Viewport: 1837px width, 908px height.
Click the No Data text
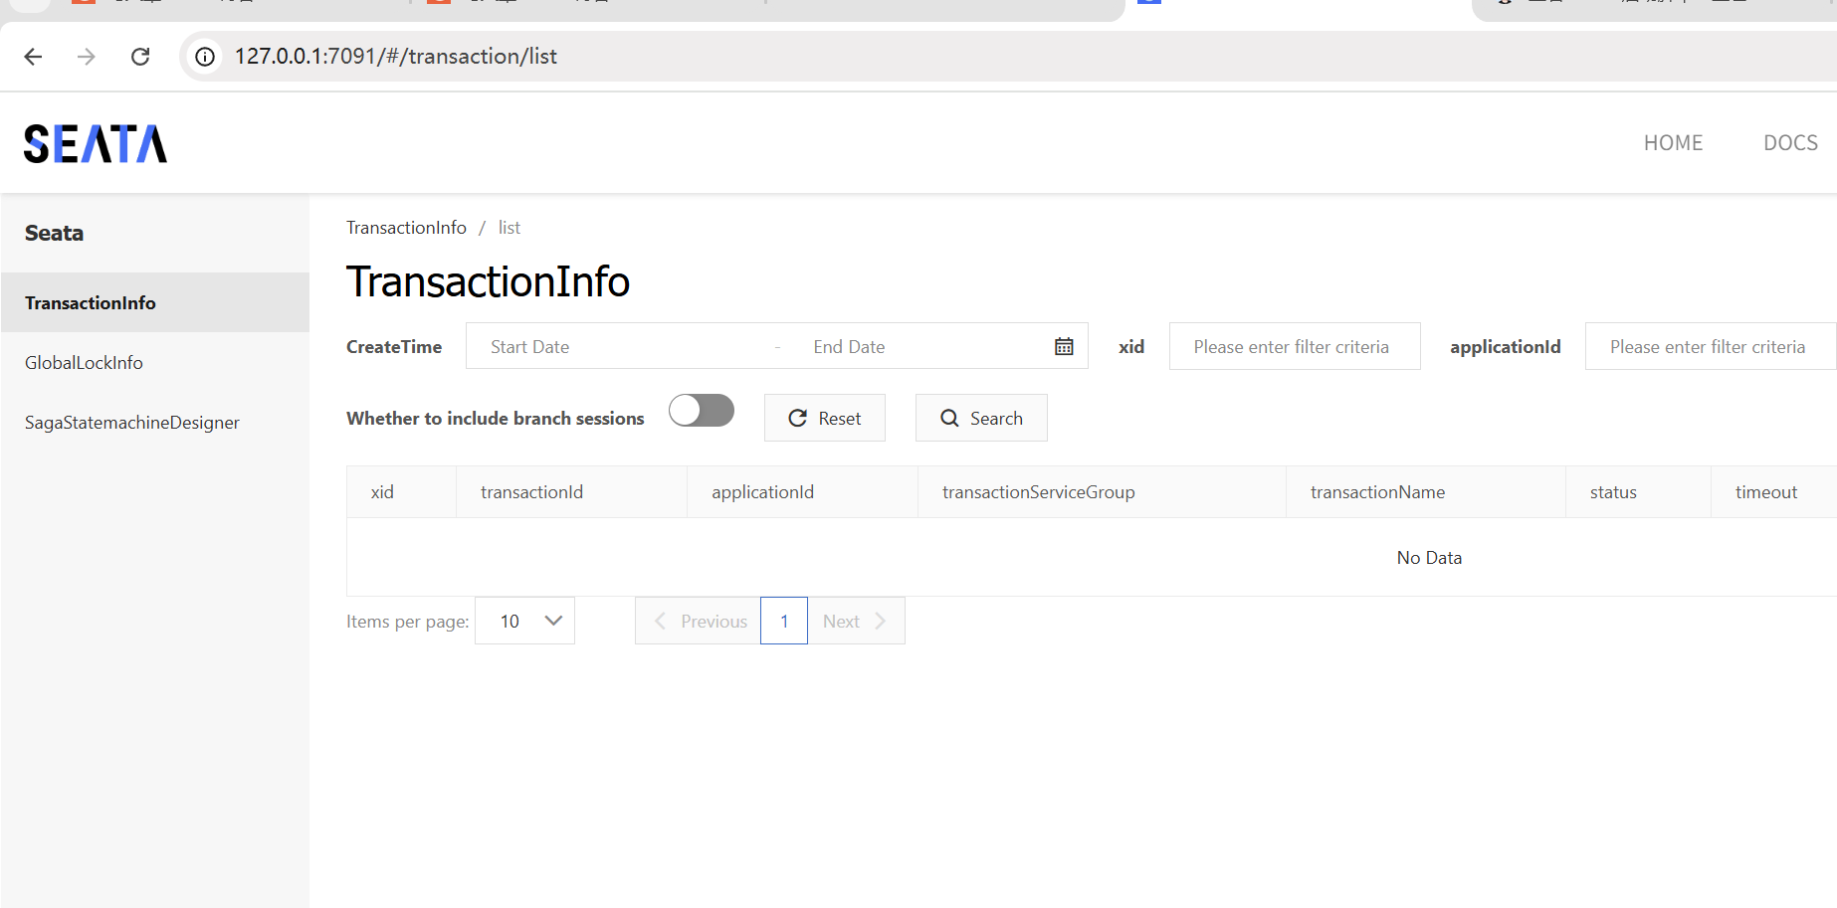point(1429,558)
